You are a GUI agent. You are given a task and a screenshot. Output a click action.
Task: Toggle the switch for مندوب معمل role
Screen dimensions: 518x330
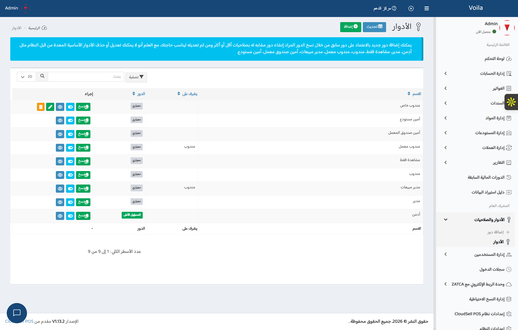click(70, 148)
